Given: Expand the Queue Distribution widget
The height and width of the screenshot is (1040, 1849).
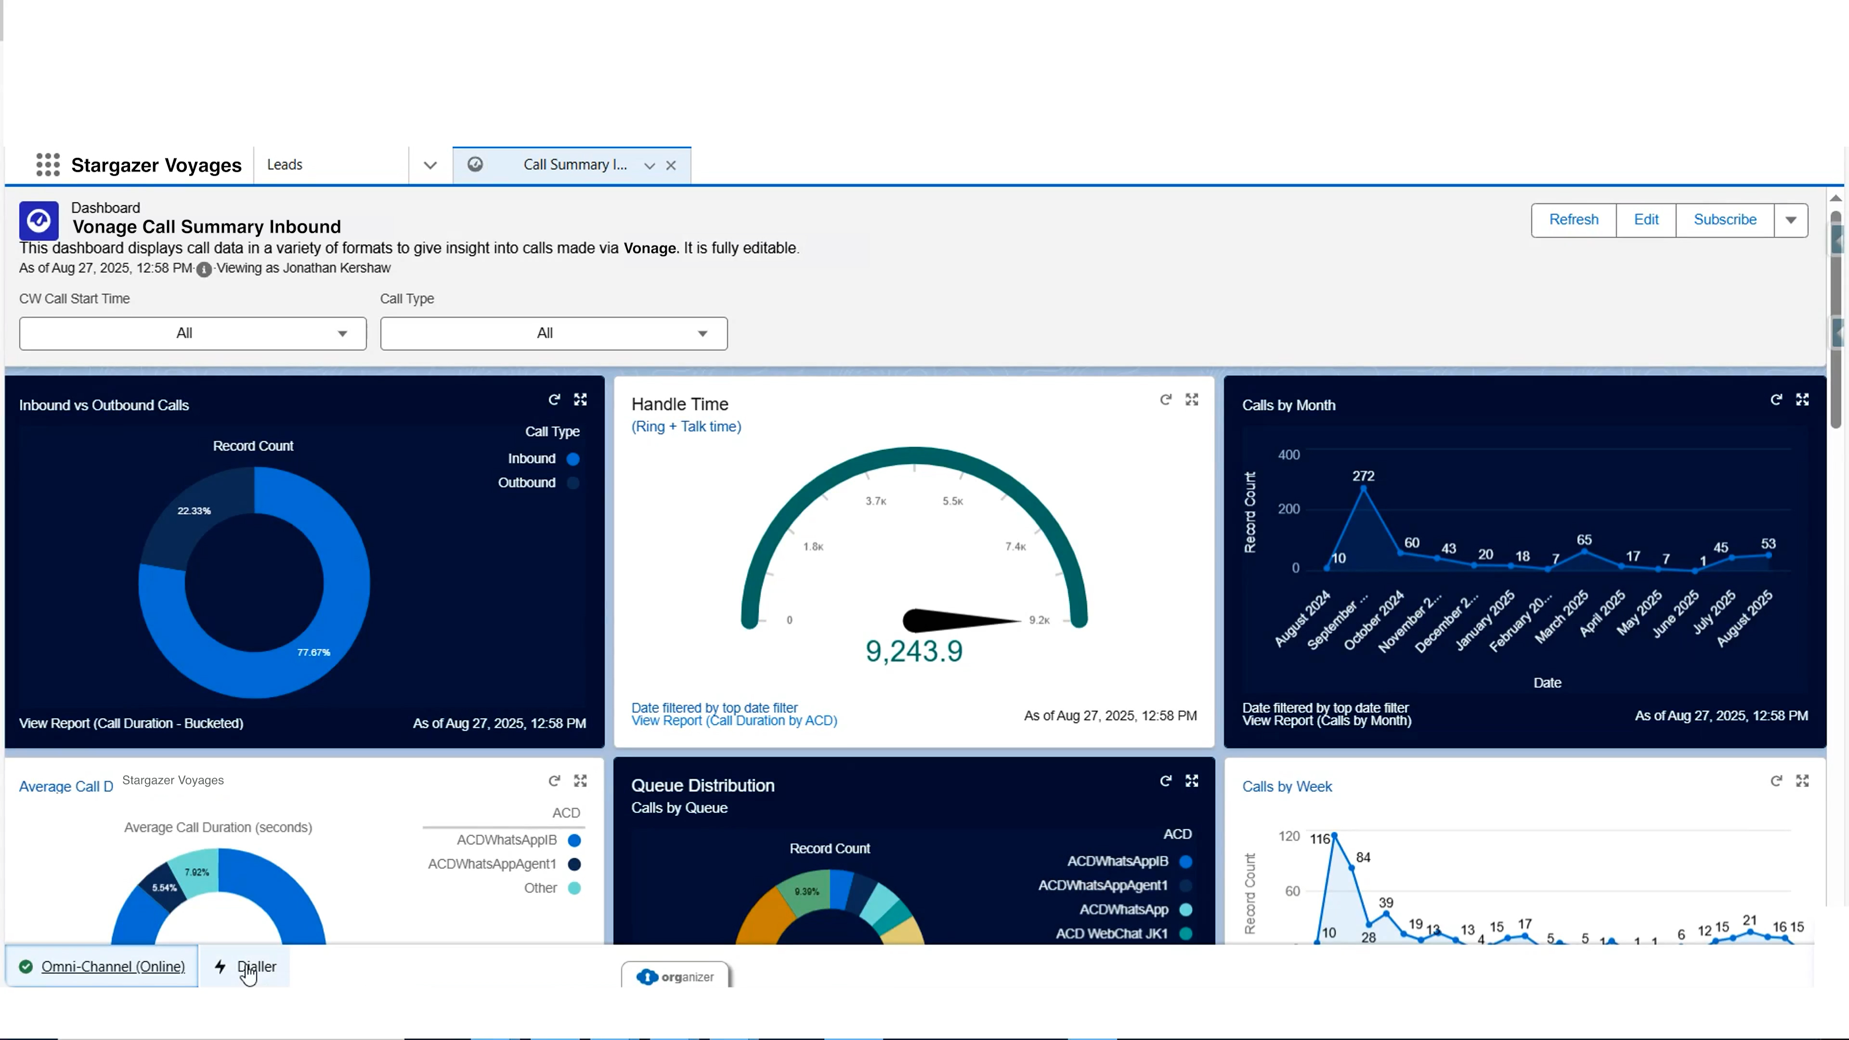Looking at the screenshot, I should coord(1192,781).
